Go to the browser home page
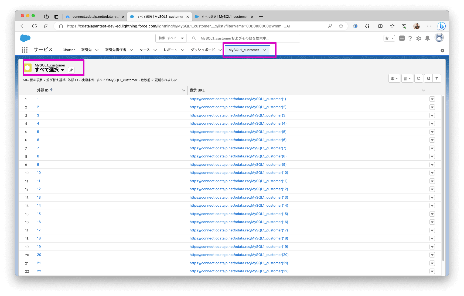 click(x=46, y=26)
